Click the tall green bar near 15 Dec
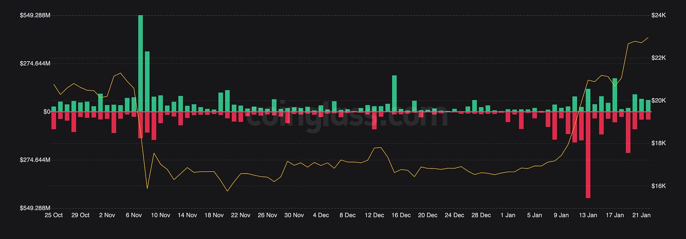686x239 pixels. click(x=394, y=94)
